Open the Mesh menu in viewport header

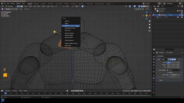pos(39,6)
